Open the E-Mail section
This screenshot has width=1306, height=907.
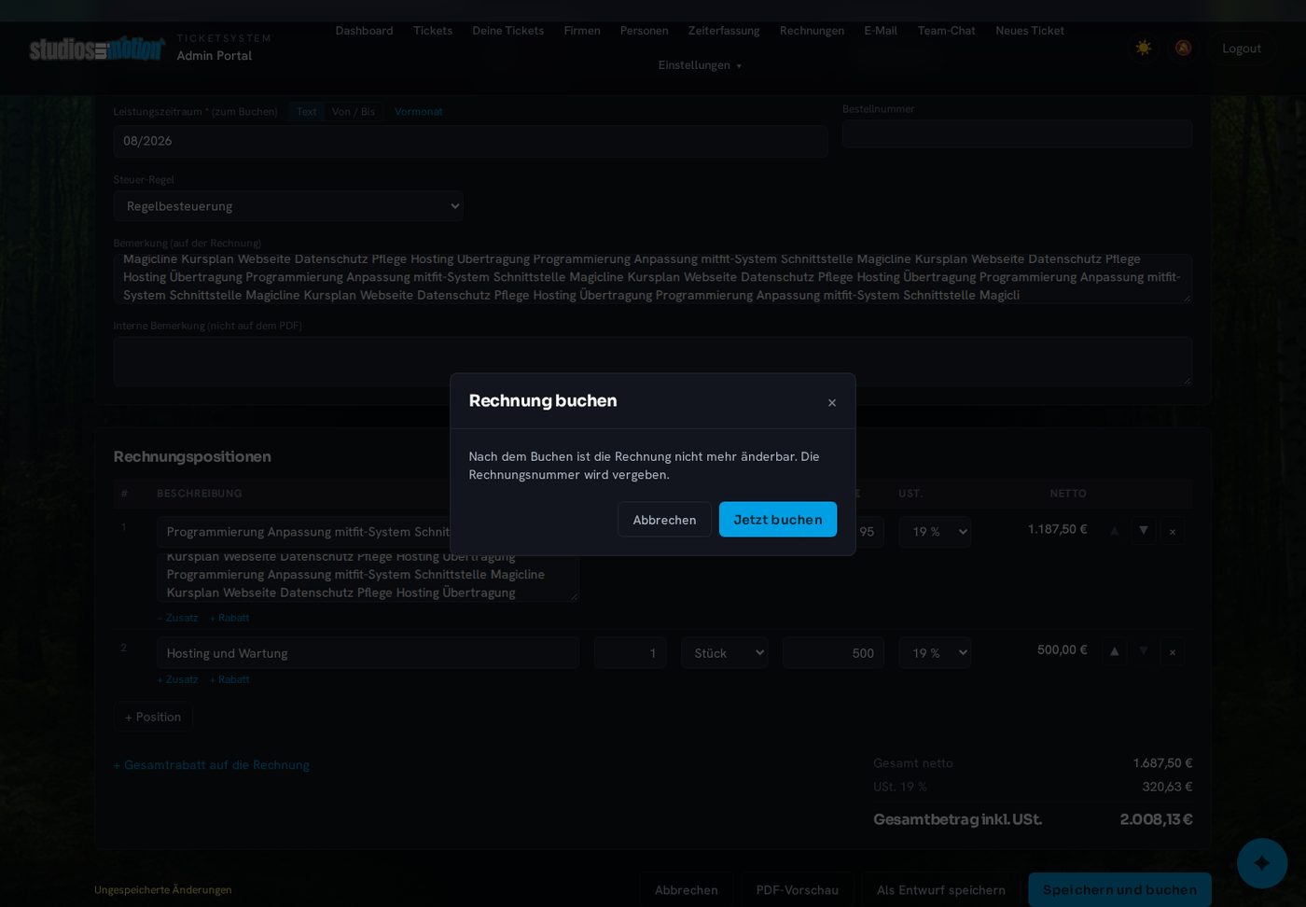tap(881, 31)
